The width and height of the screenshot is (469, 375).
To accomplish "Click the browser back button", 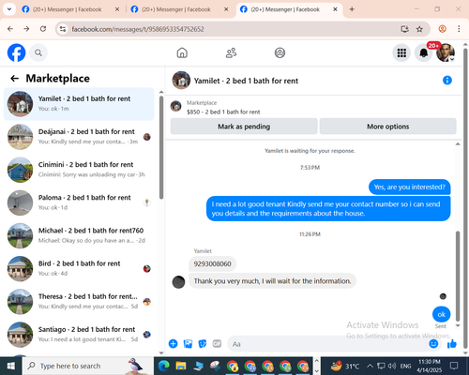I will point(10,29).
